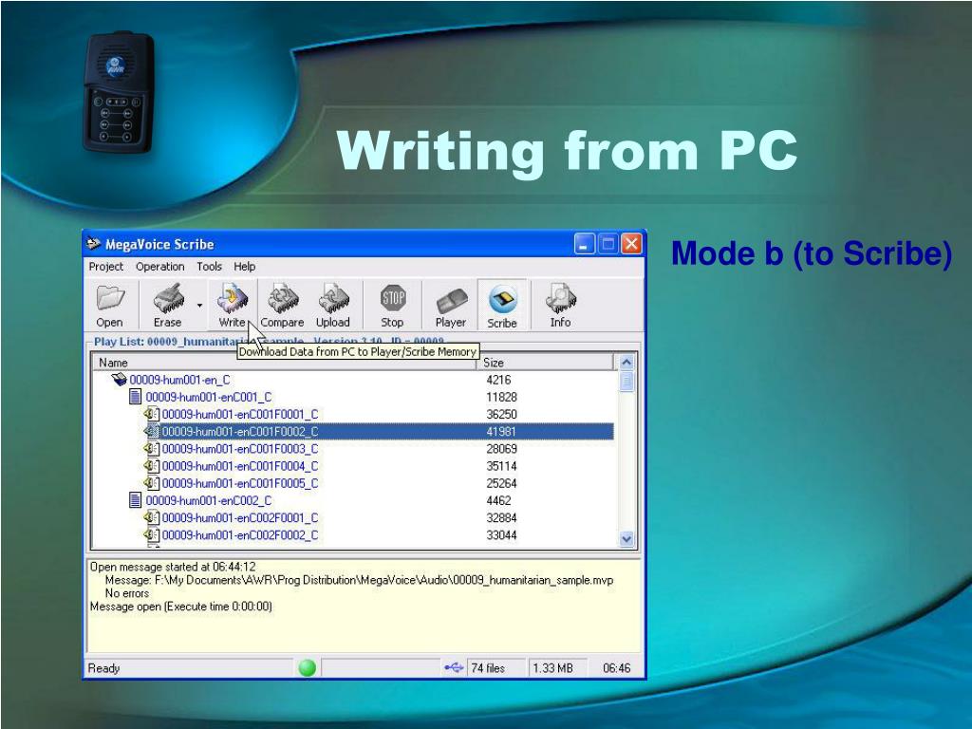This screenshot has width=972, height=729.
Task: Select the Player mode icon
Action: pyautogui.click(x=451, y=305)
